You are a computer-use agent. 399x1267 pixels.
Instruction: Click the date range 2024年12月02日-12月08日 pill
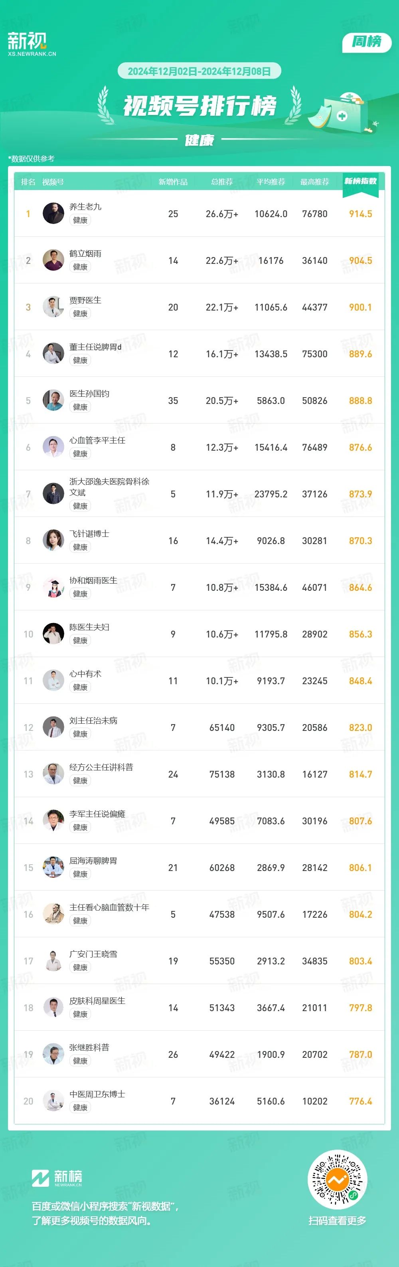click(x=199, y=71)
